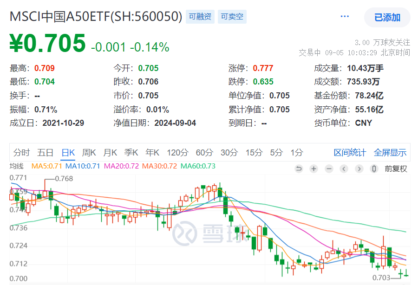Click the 货币单位 value CNY
The image size is (418, 285).
point(363,123)
